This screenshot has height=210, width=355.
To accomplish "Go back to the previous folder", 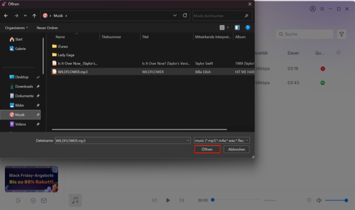I will click(x=6, y=16).
